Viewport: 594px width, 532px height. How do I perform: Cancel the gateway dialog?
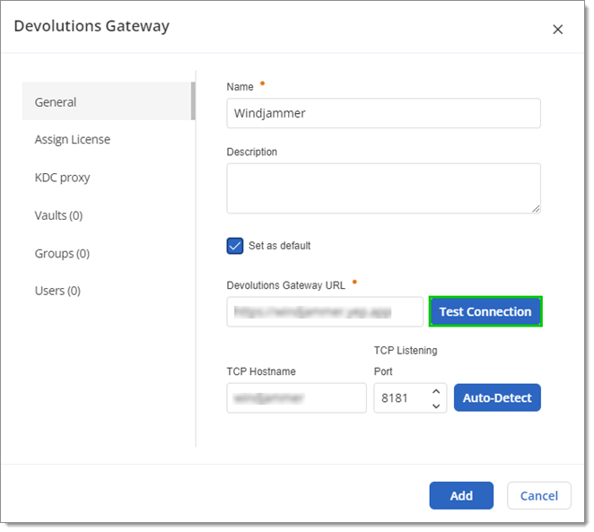pyautogui.click(x=538, y=495)
